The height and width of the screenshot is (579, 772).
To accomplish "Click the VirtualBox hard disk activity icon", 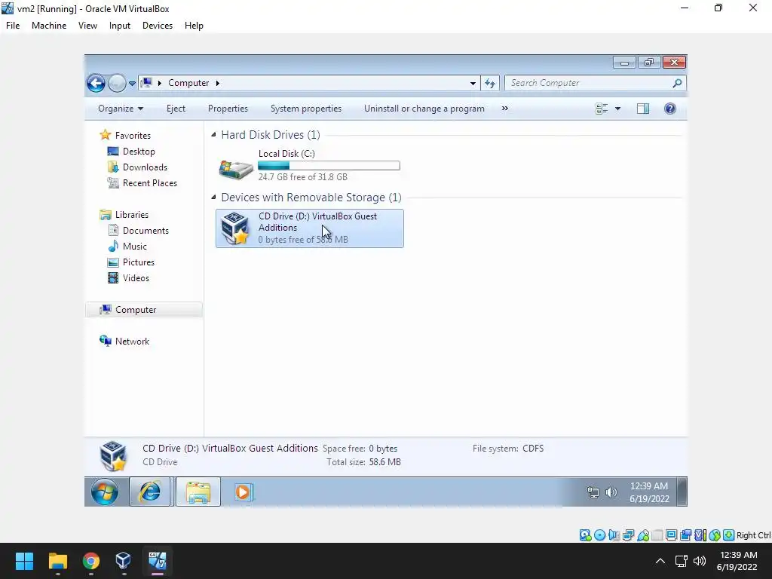I will coord(585,535).
